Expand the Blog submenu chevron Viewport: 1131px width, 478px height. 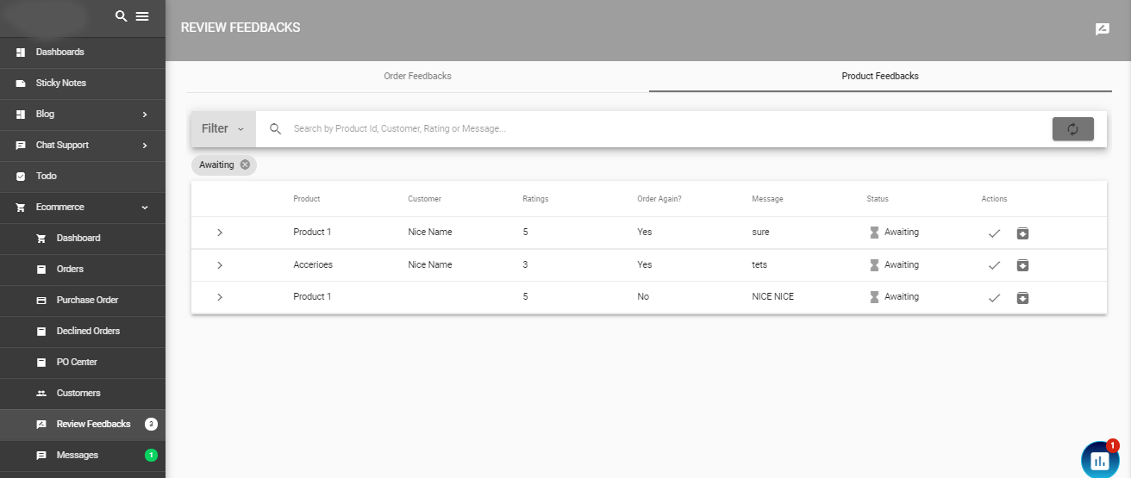pyautogui.click(x=145, y=115)
